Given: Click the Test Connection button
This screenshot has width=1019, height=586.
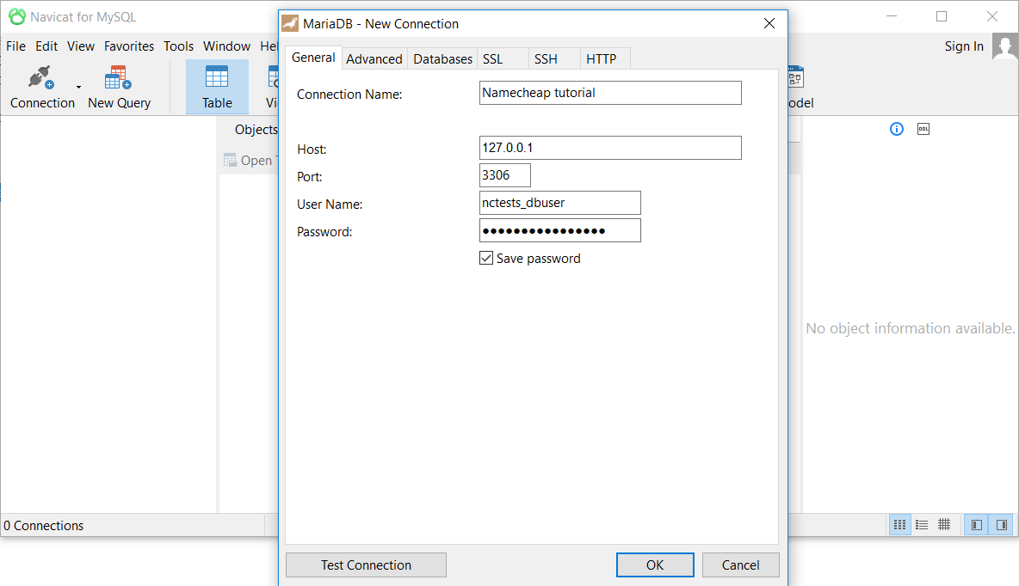Looking at the screenshot, I should pos(366,565).
